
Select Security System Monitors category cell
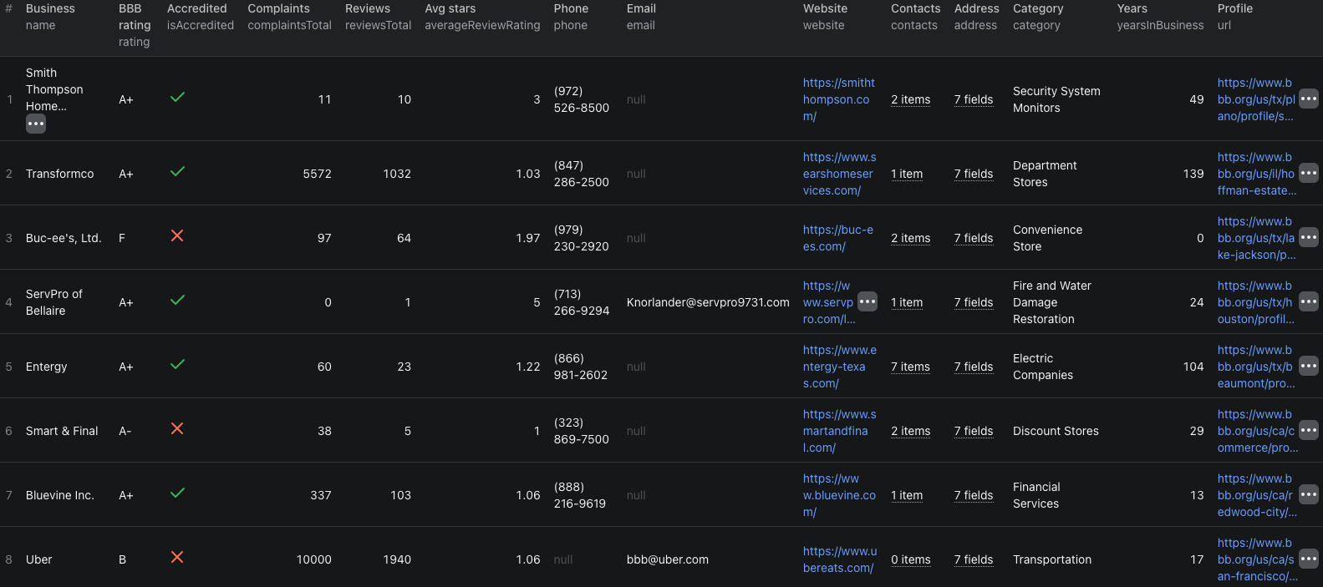click(x=1056, y=99)
